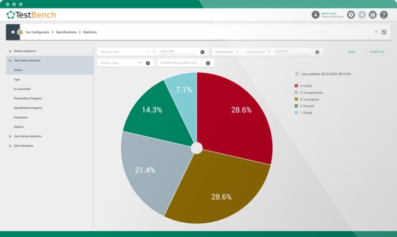Image resolution: width=397 pixels, height=237 pixels.
Task: Clear the Choose Field filter row
Action: (x=202, y=52)
